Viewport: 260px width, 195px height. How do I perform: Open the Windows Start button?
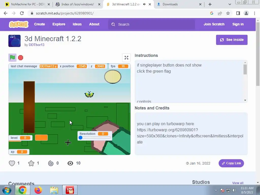pyautogui.click(x=7, y=190)
